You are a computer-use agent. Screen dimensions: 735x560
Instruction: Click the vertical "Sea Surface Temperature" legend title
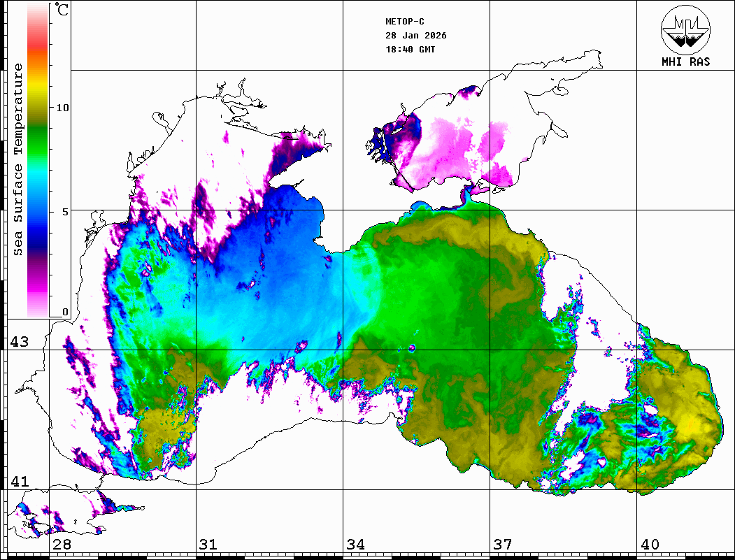18,159
